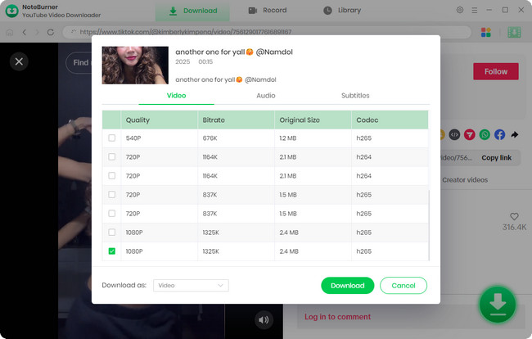Share to WhatsApp icon
This screenshot has width=532, height=339.
click(x=485, y=135)
